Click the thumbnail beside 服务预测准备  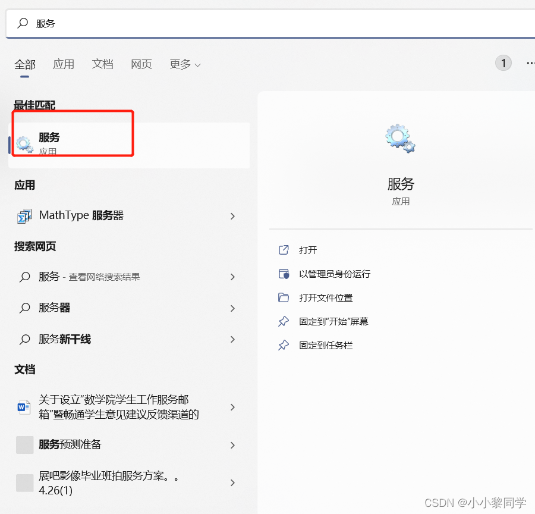pyautogui.click(x=24, y=444)
